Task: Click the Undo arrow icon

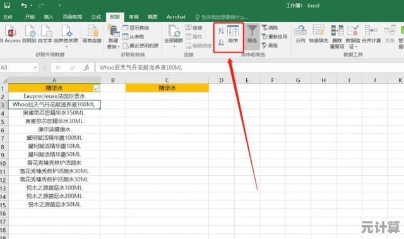Action: 24,6
